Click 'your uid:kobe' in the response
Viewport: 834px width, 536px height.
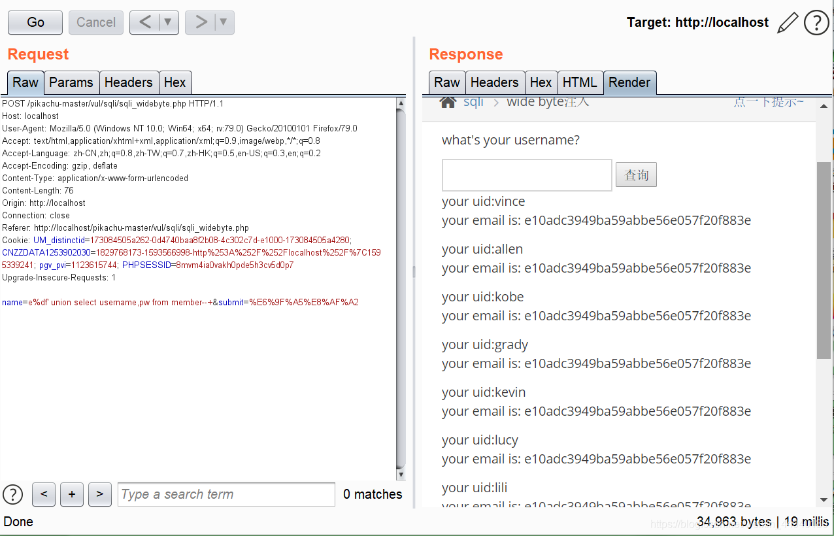click(x=483, y=297)
